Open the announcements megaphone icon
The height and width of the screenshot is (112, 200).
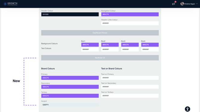[x=173, y=4]
